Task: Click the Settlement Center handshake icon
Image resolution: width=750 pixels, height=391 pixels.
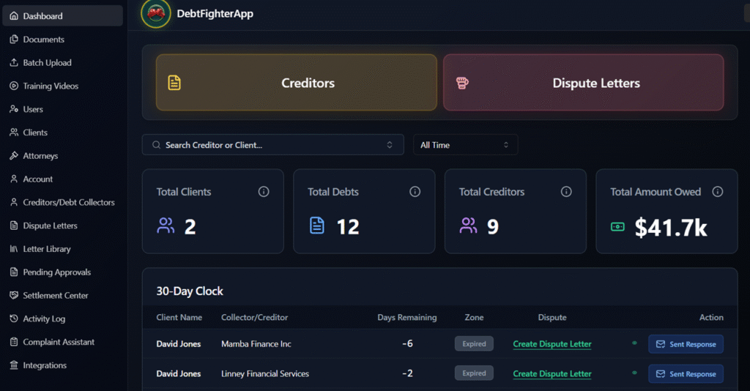Action: (14, 296)
